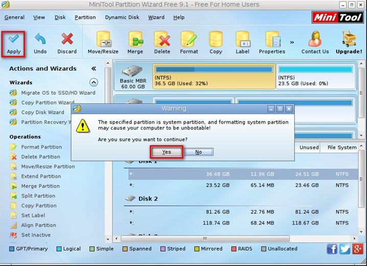Click the Unused column header
This screenshot has height=266, width=367.
point(309,148)
